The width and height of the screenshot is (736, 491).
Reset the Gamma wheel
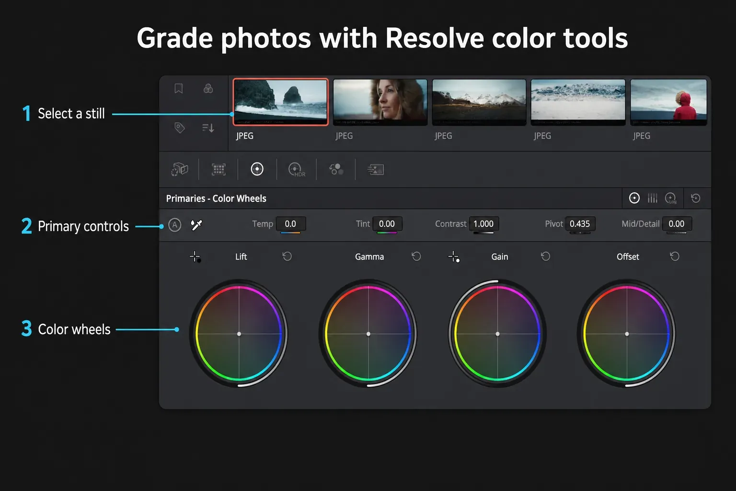point(416,257)
